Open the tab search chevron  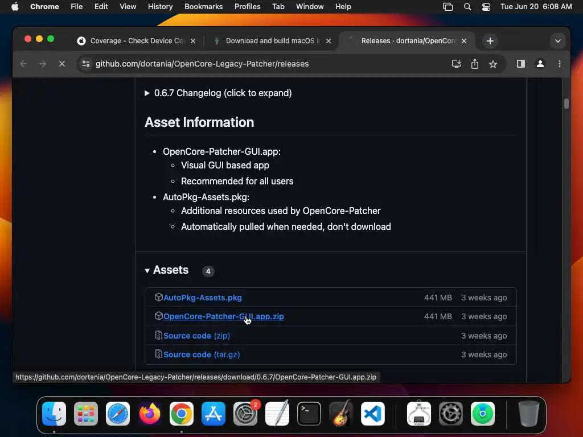(558, 41)
